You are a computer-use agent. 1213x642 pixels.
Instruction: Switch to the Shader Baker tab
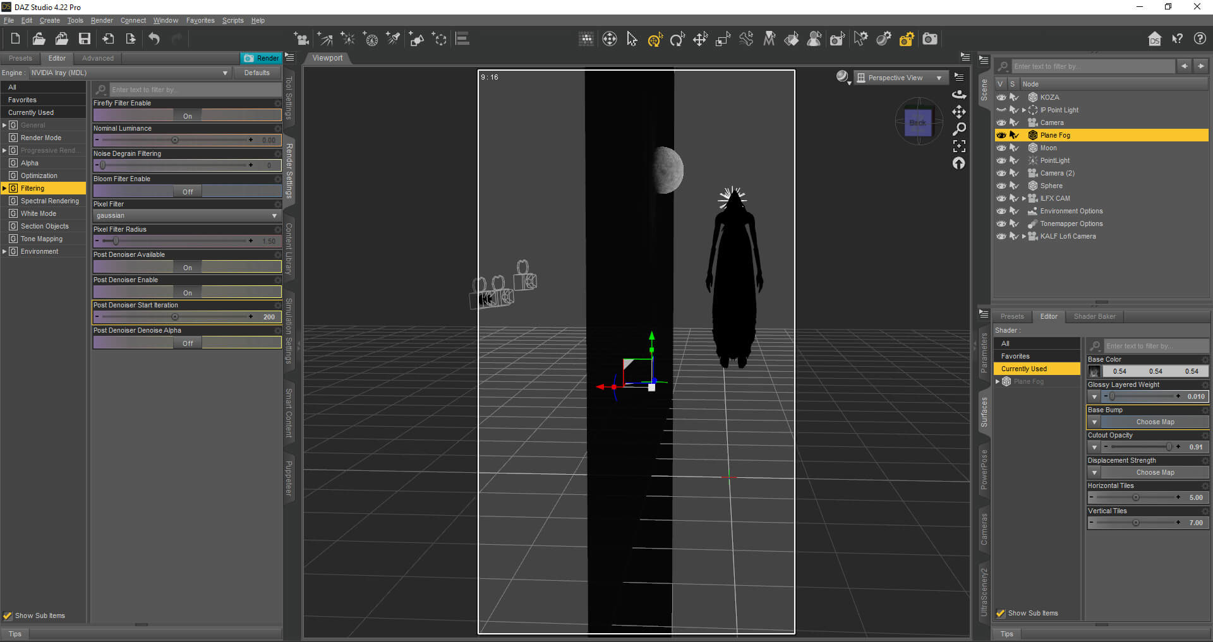1094,316
